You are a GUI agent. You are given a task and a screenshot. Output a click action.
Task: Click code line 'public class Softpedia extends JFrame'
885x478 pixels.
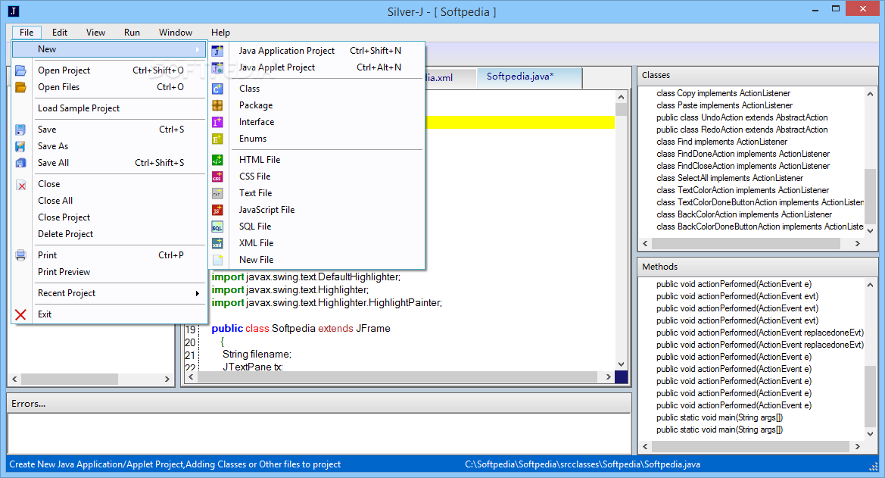pyautogui.click(x=301, y=328)
